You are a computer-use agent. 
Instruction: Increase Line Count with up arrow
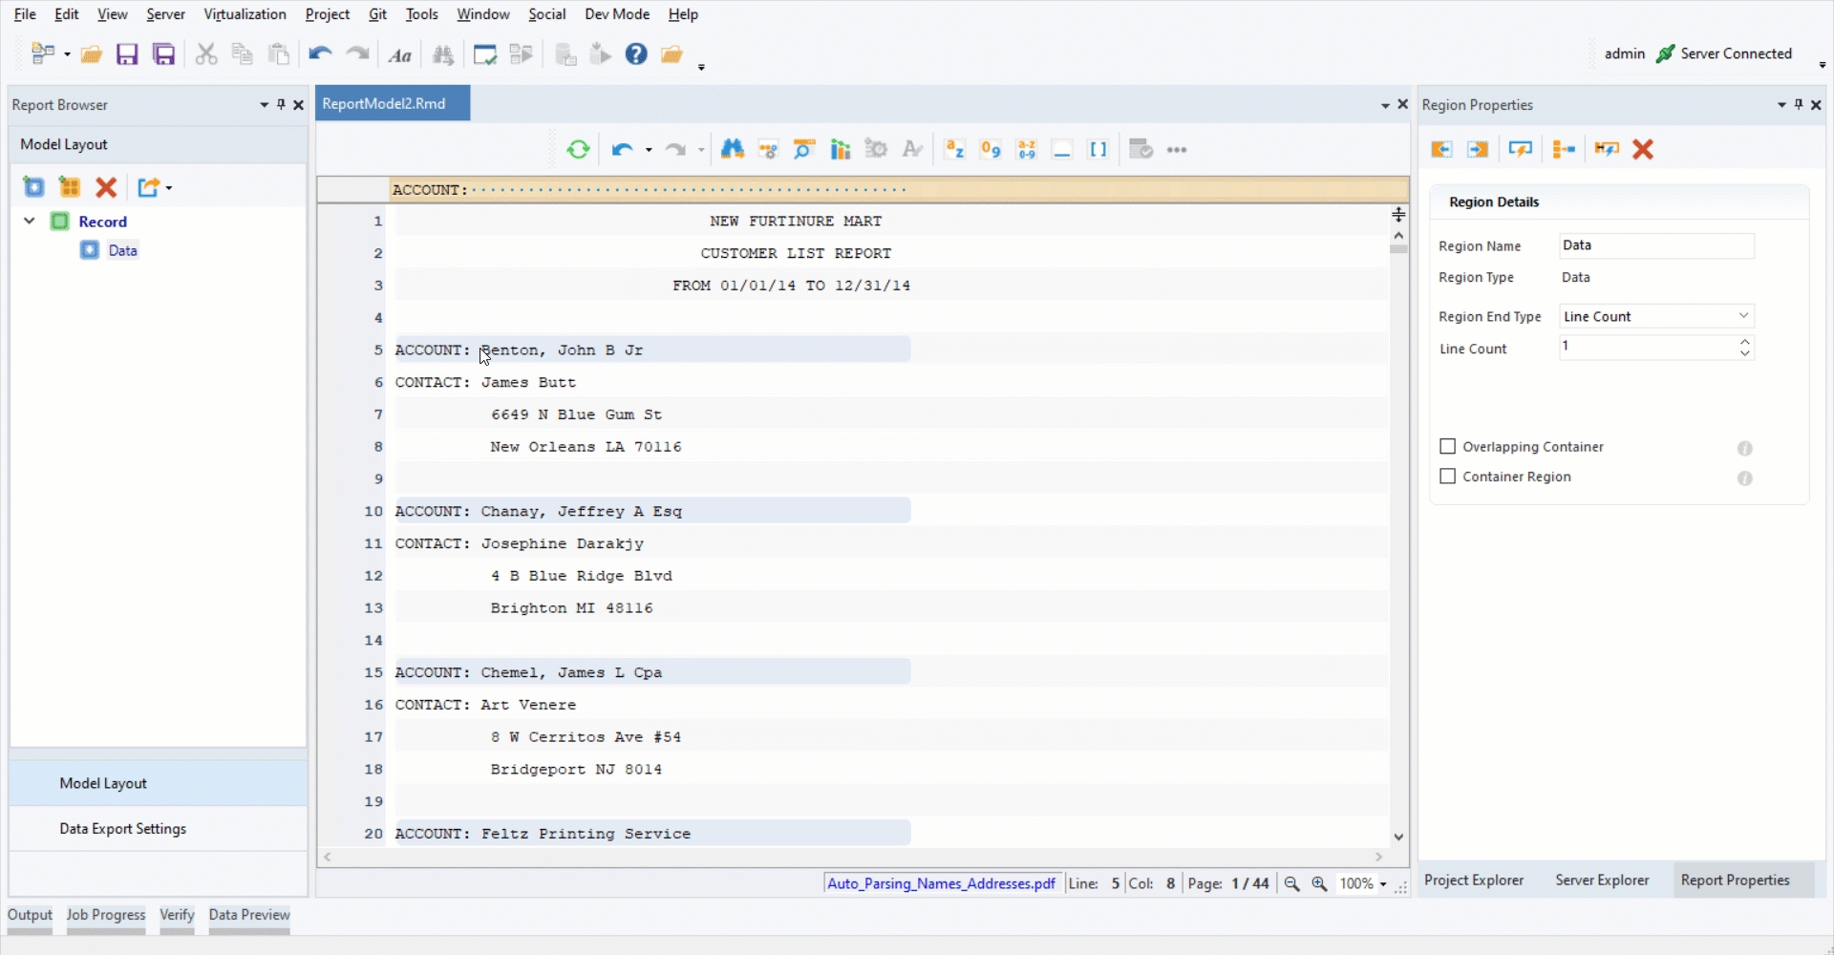pos(1745,341)
